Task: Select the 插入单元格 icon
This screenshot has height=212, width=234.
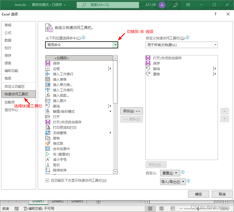Action: click(48, 85)
